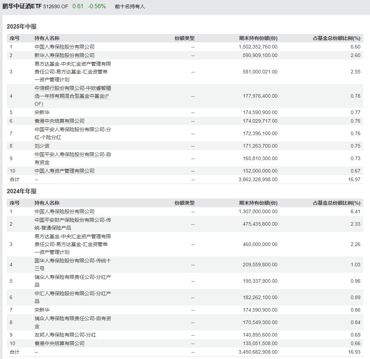This screenshot has width=370, height=359.
Task: Open 中国平安人寿 分红-个险分红 holder entry
Action: 72,133
